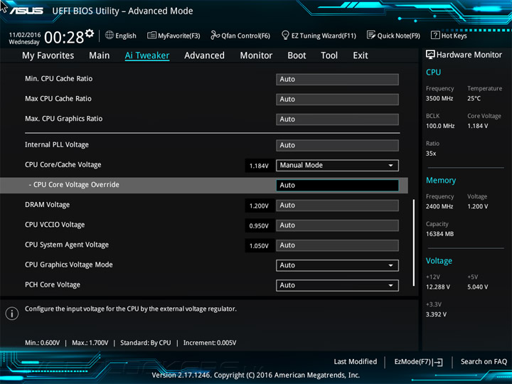512x384 pixels.
Task: Open MyFavorite(F3) shortcut
Action: pyautogui.click(x=174, y=36)
